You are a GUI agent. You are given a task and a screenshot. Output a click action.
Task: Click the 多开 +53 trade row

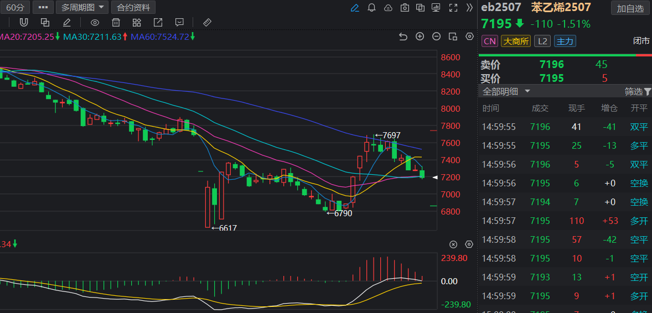(565, 221)
